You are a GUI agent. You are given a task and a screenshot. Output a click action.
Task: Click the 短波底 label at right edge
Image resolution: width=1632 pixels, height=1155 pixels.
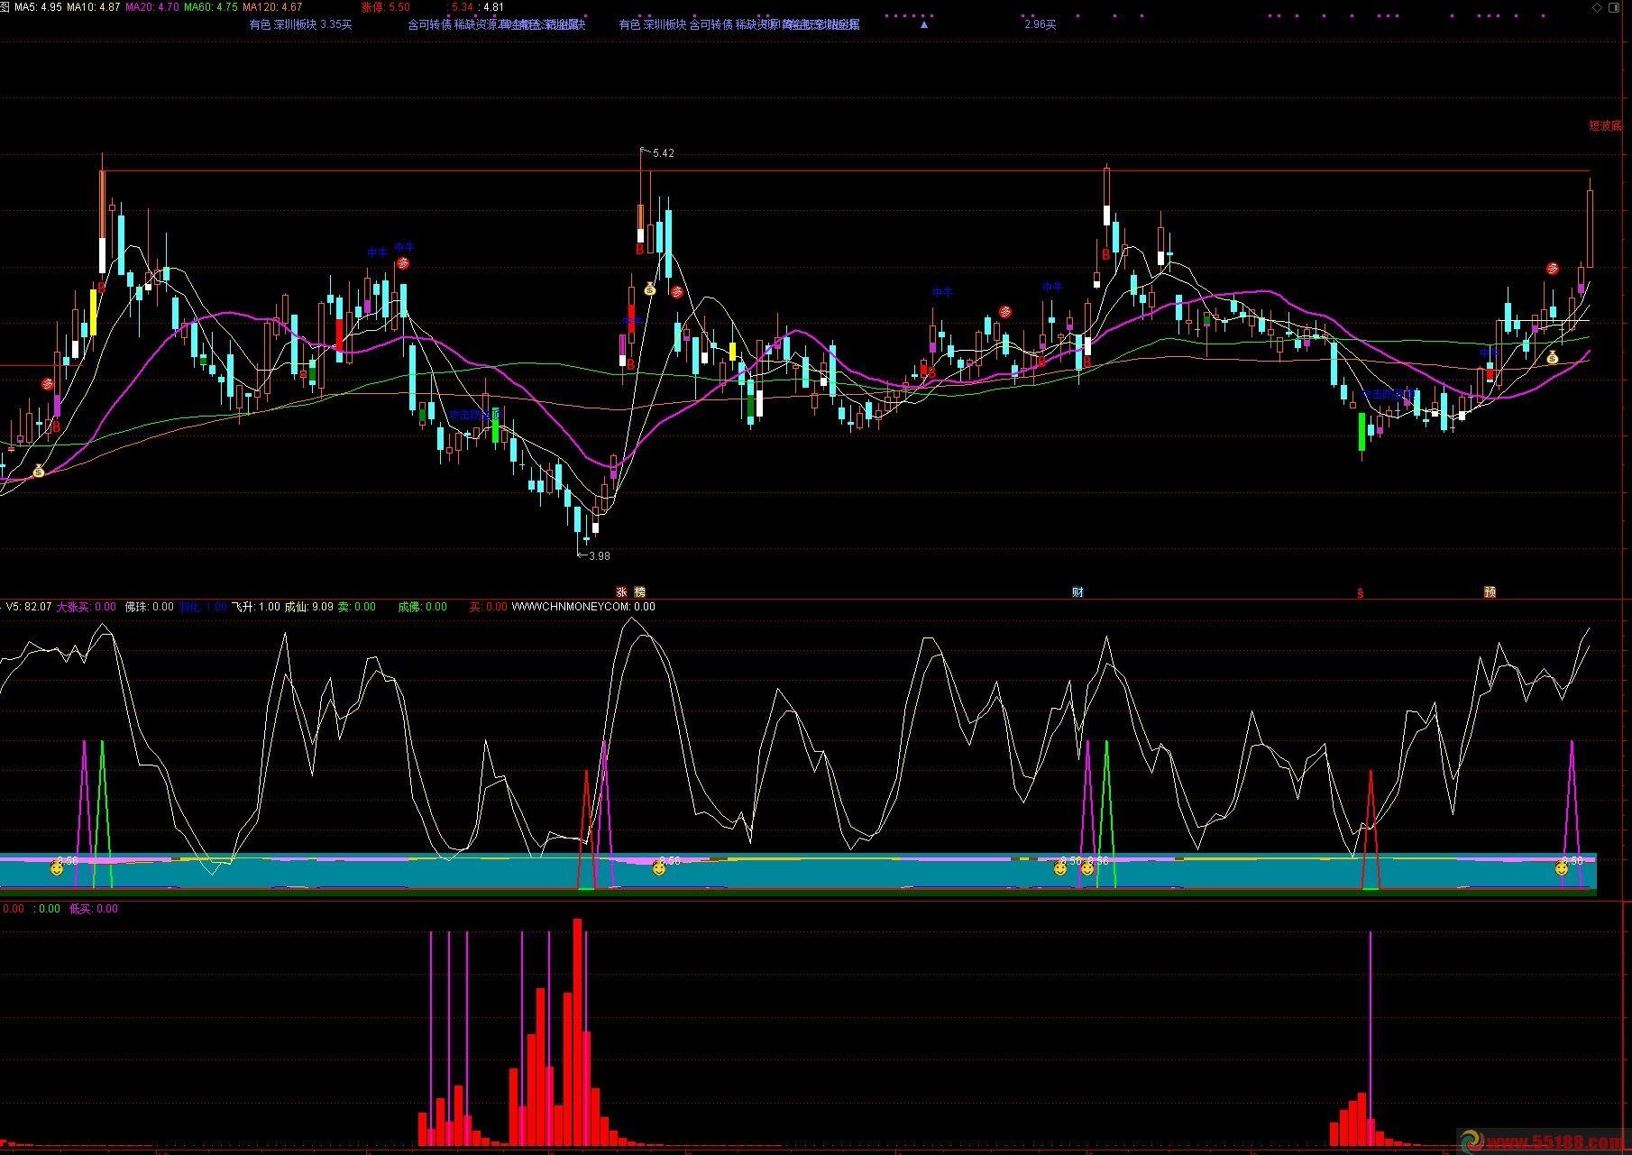(1605, 125)
